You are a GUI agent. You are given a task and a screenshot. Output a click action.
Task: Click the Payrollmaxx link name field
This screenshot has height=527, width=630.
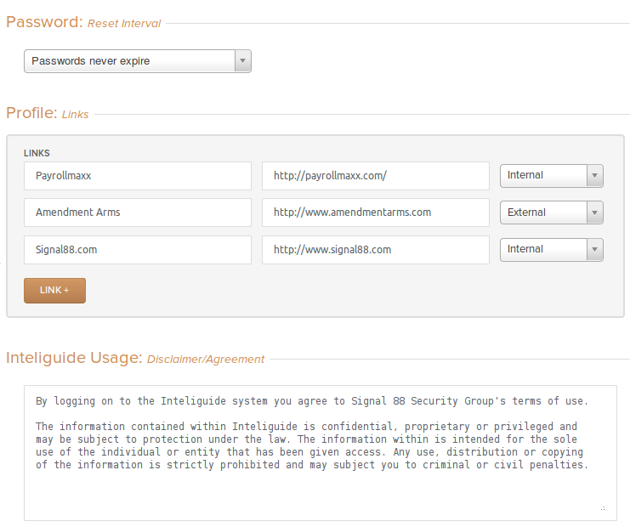point(138,176)
